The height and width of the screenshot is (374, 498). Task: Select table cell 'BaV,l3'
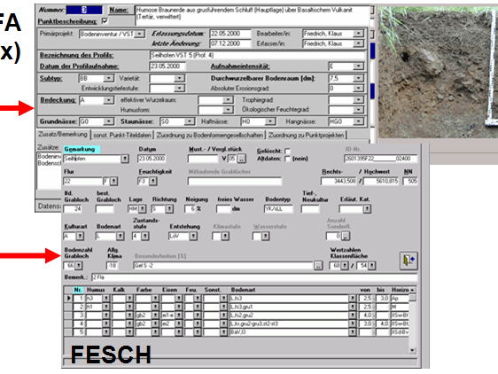coord(289,332)
